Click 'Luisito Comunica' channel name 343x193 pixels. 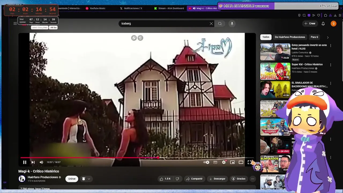point(300,53)
